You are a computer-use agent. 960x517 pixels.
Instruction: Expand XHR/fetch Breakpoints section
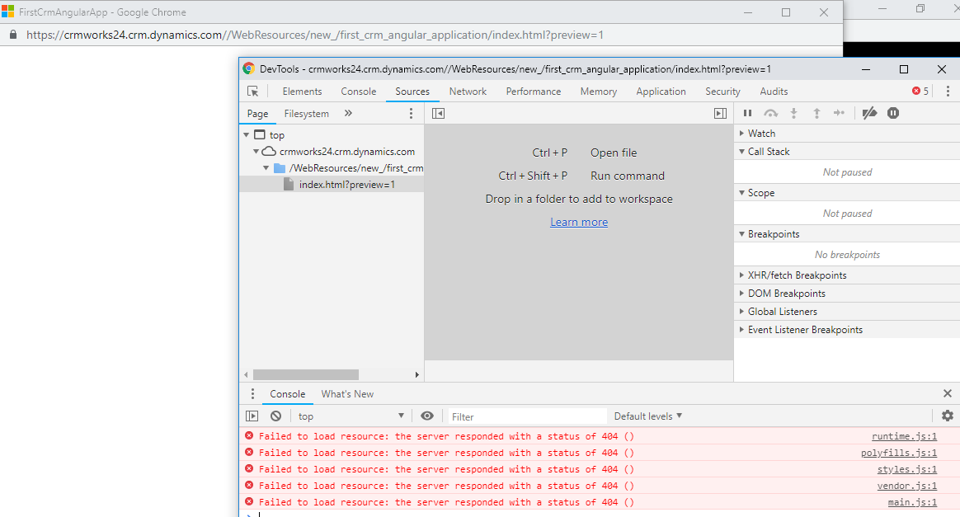[x=797, y=275]
